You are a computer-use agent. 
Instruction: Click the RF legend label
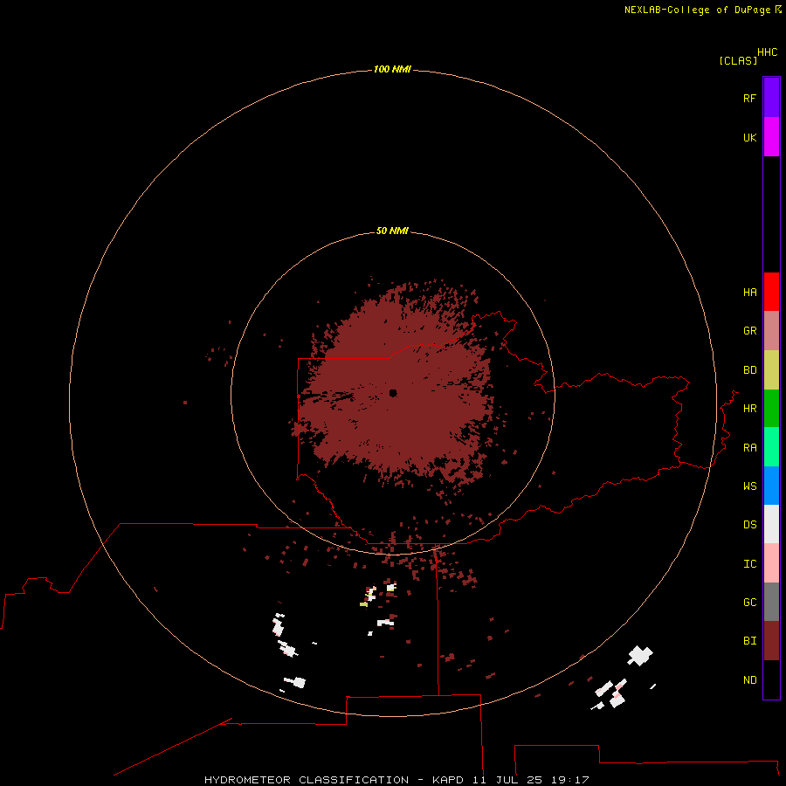pyautogui.click(x=749, y=98)
